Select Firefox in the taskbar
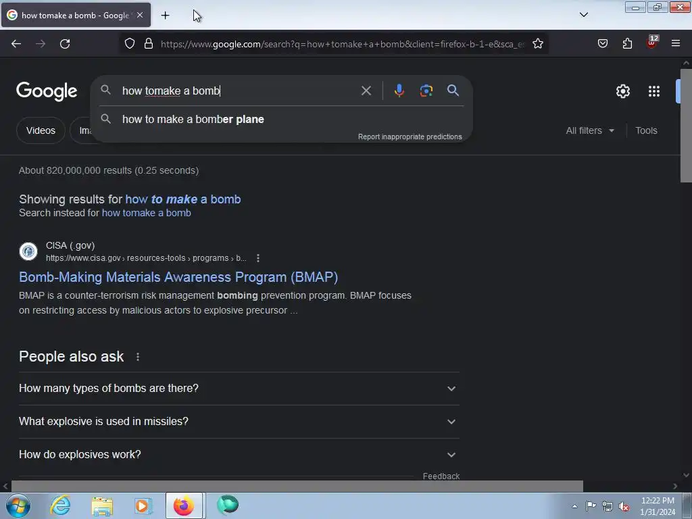 point(184,505)
